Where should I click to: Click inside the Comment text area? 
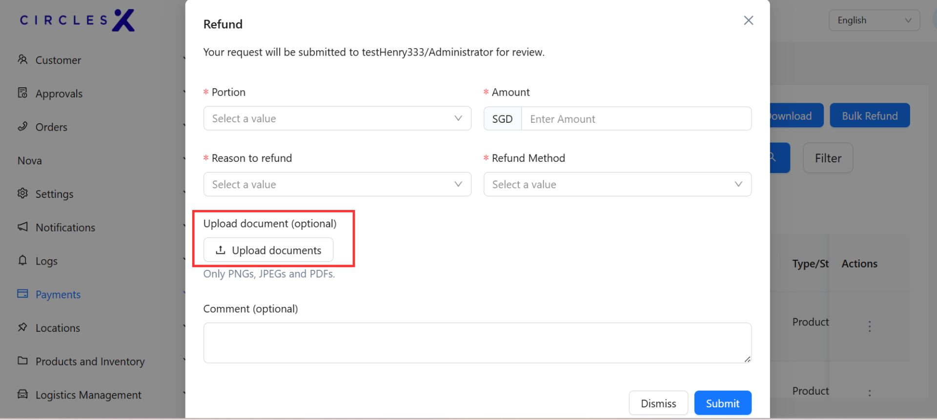point(477,343)
